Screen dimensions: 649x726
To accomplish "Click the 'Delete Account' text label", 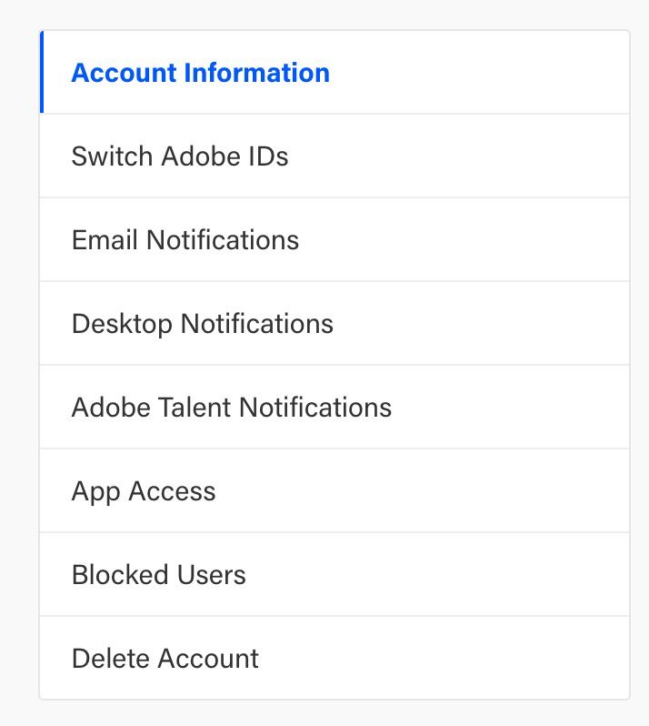I will (165, 659).
